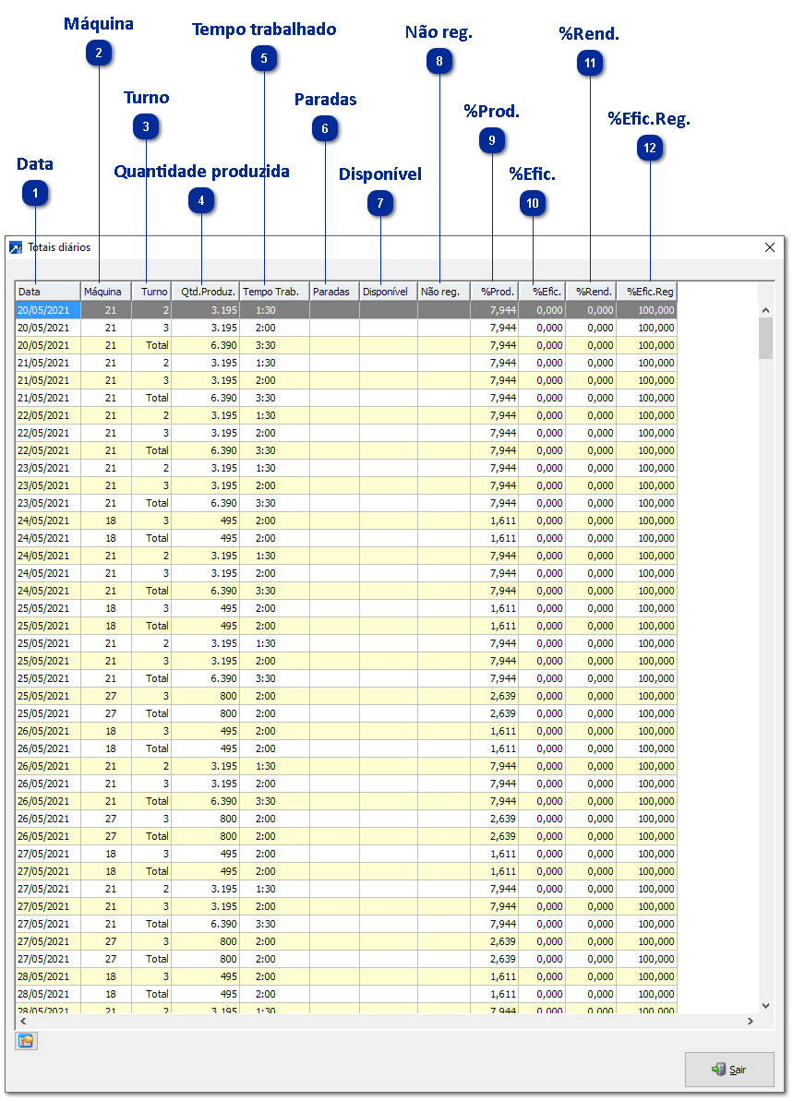Click the Totais diários window title icon

[16, 247]
